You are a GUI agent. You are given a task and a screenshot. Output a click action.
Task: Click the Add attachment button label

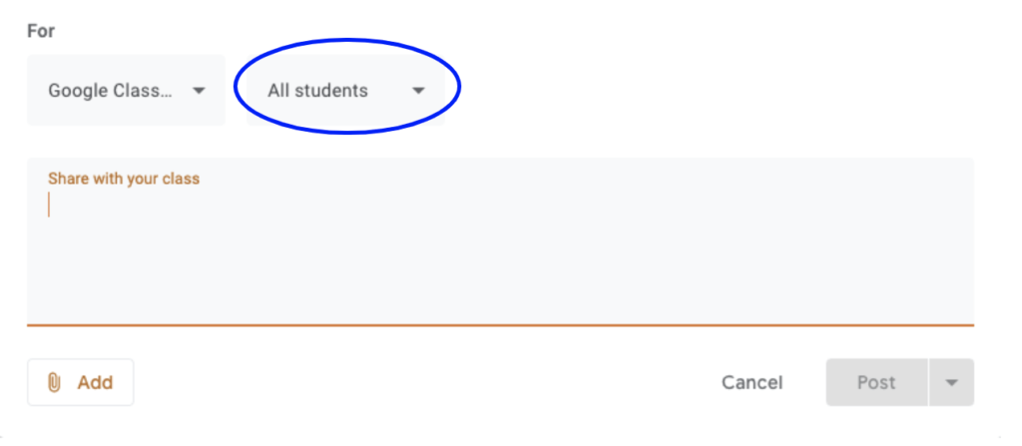(x=95, y=382)
